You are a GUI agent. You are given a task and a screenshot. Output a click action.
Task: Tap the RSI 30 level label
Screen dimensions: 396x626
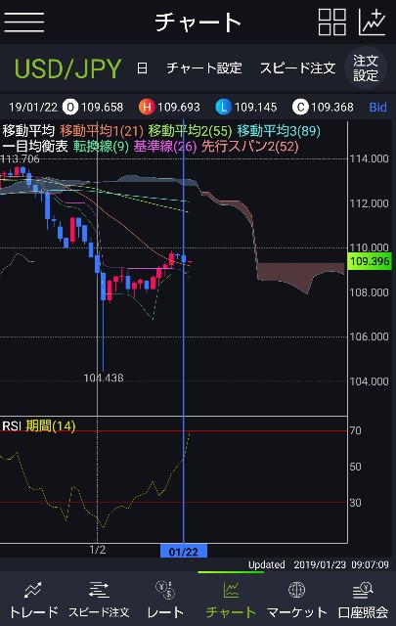click(355, 503)
